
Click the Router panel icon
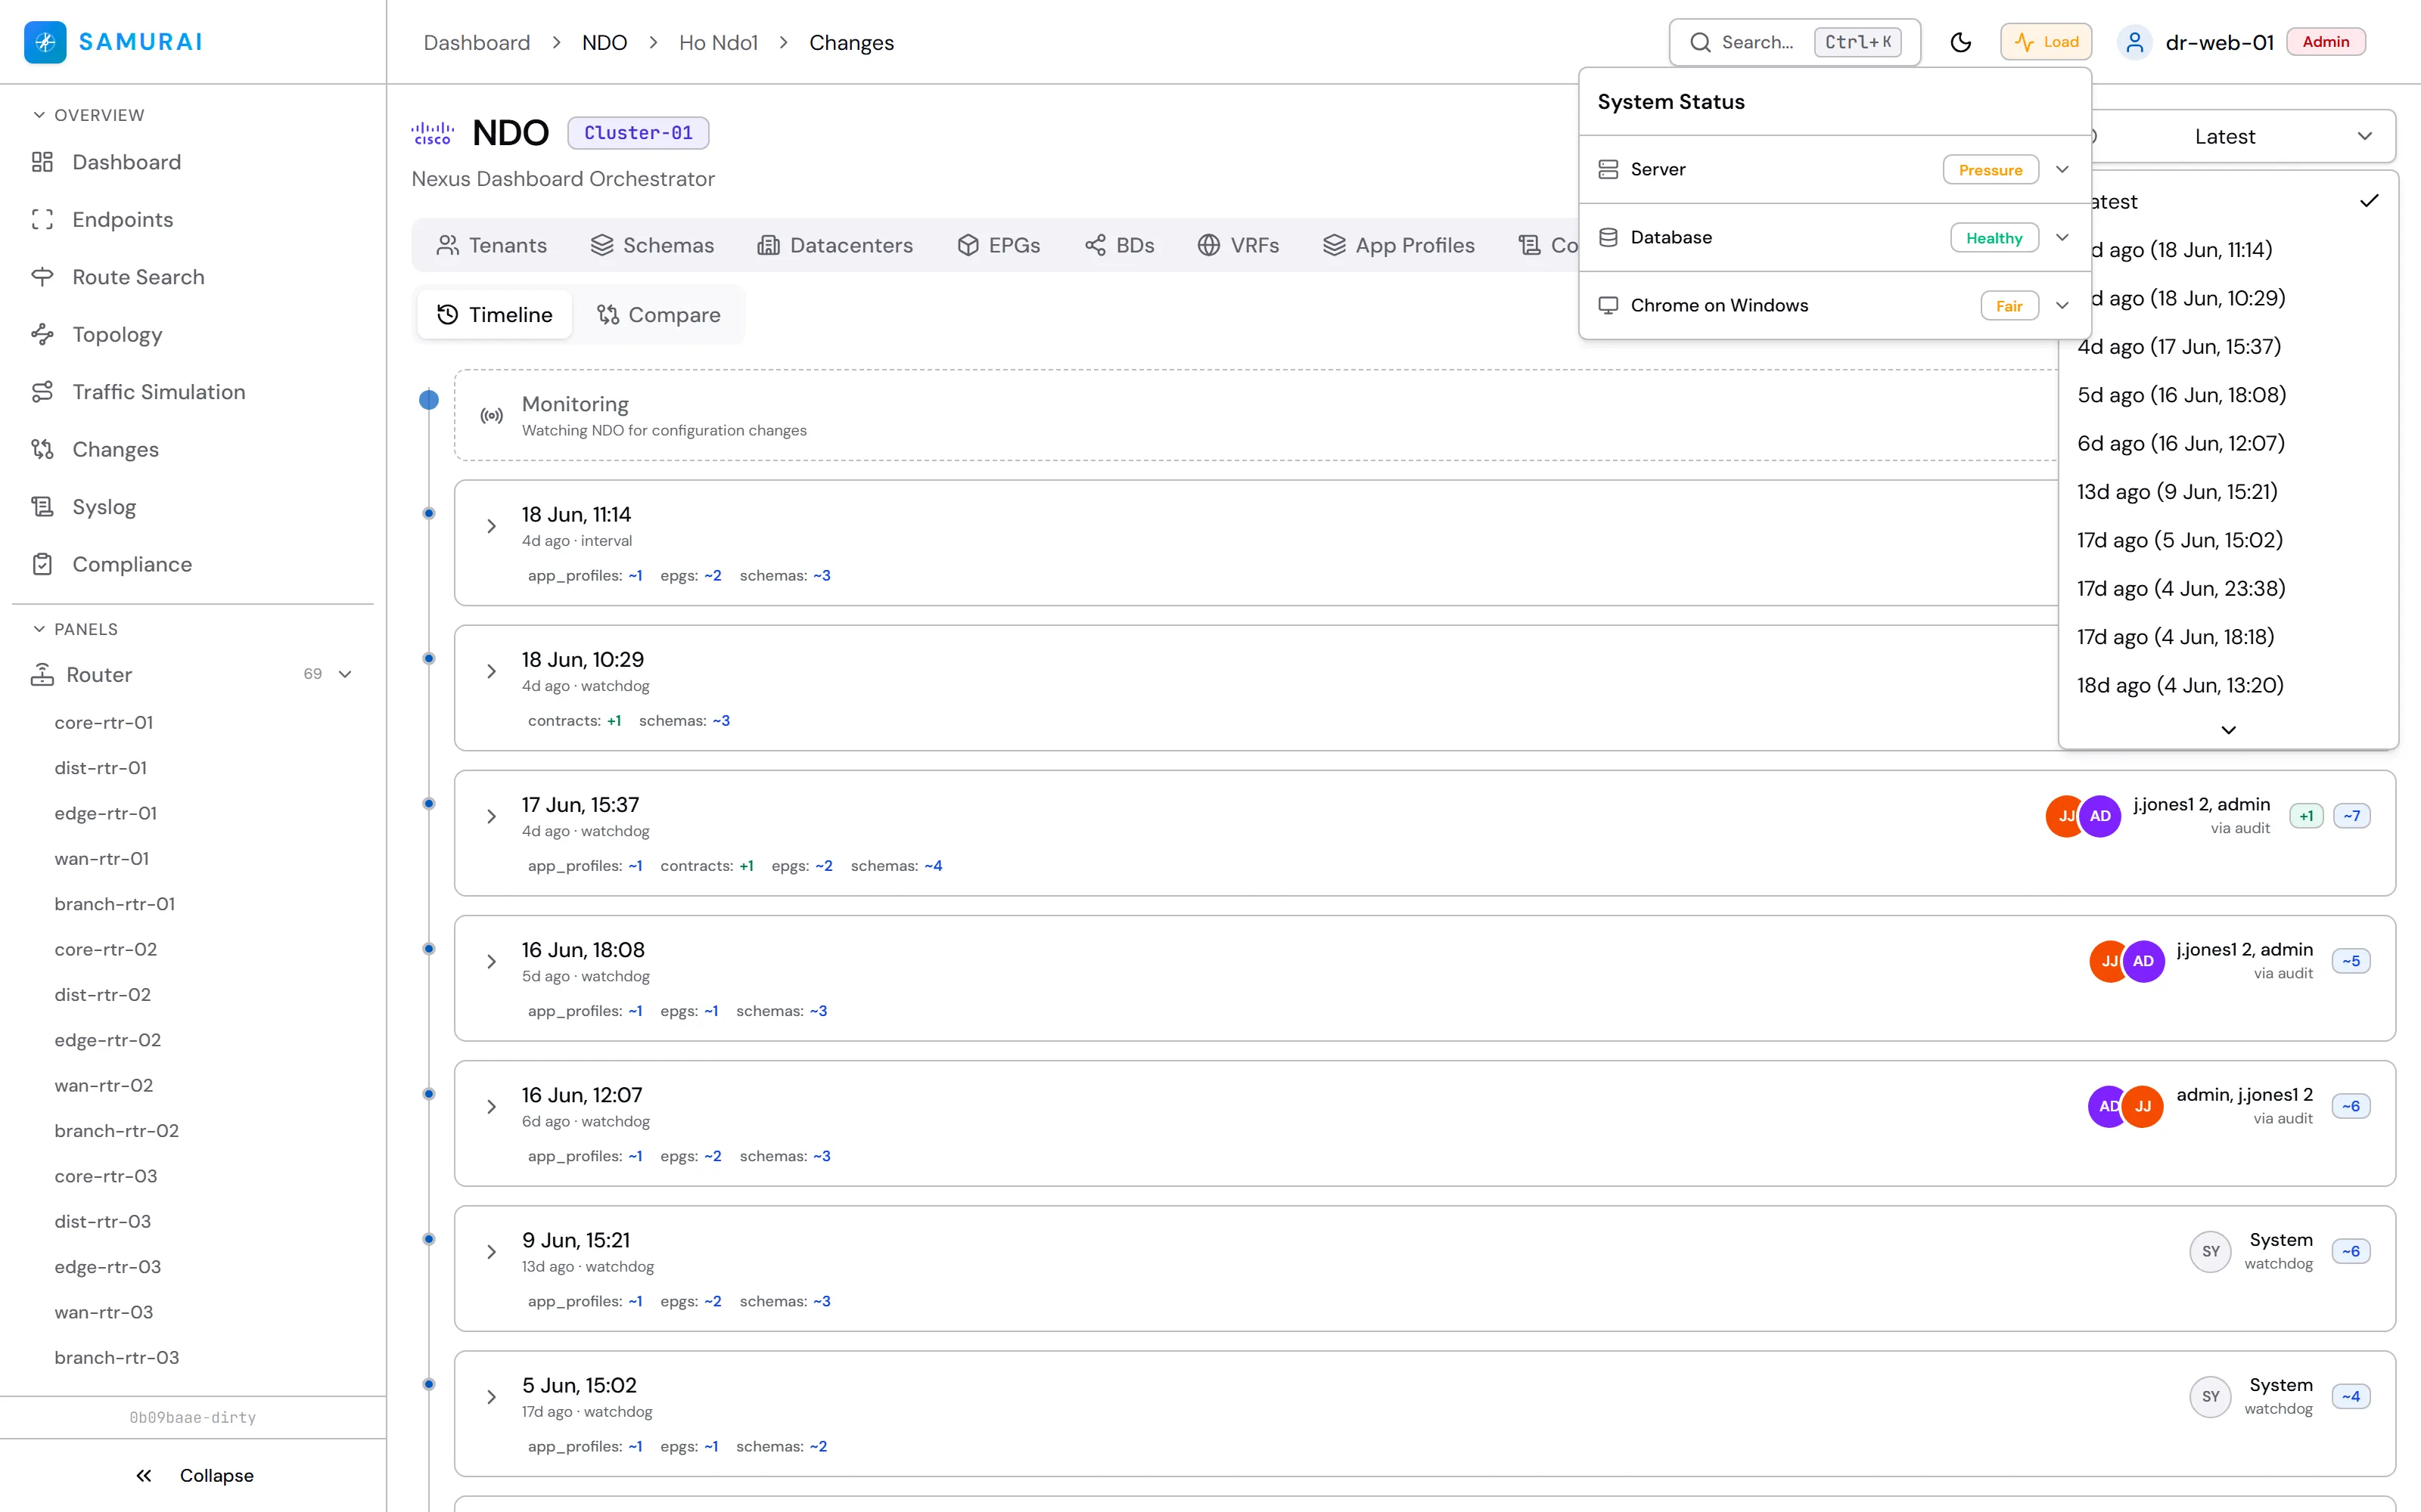(x=42, y=675)
